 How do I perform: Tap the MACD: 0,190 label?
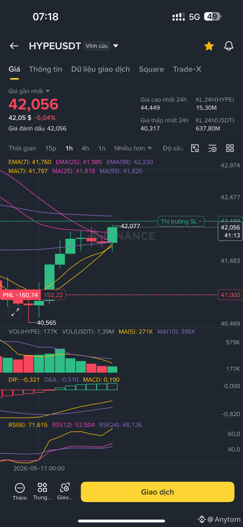pyautogui.click(x=101, y=380)
